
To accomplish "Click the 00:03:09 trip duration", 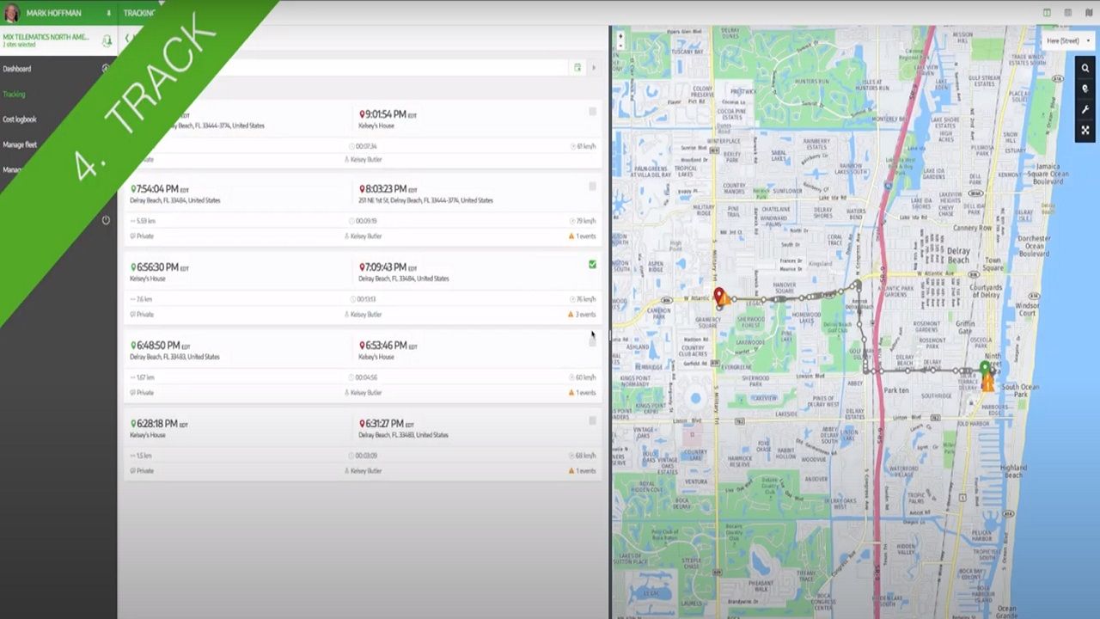I will coord(366,457).
